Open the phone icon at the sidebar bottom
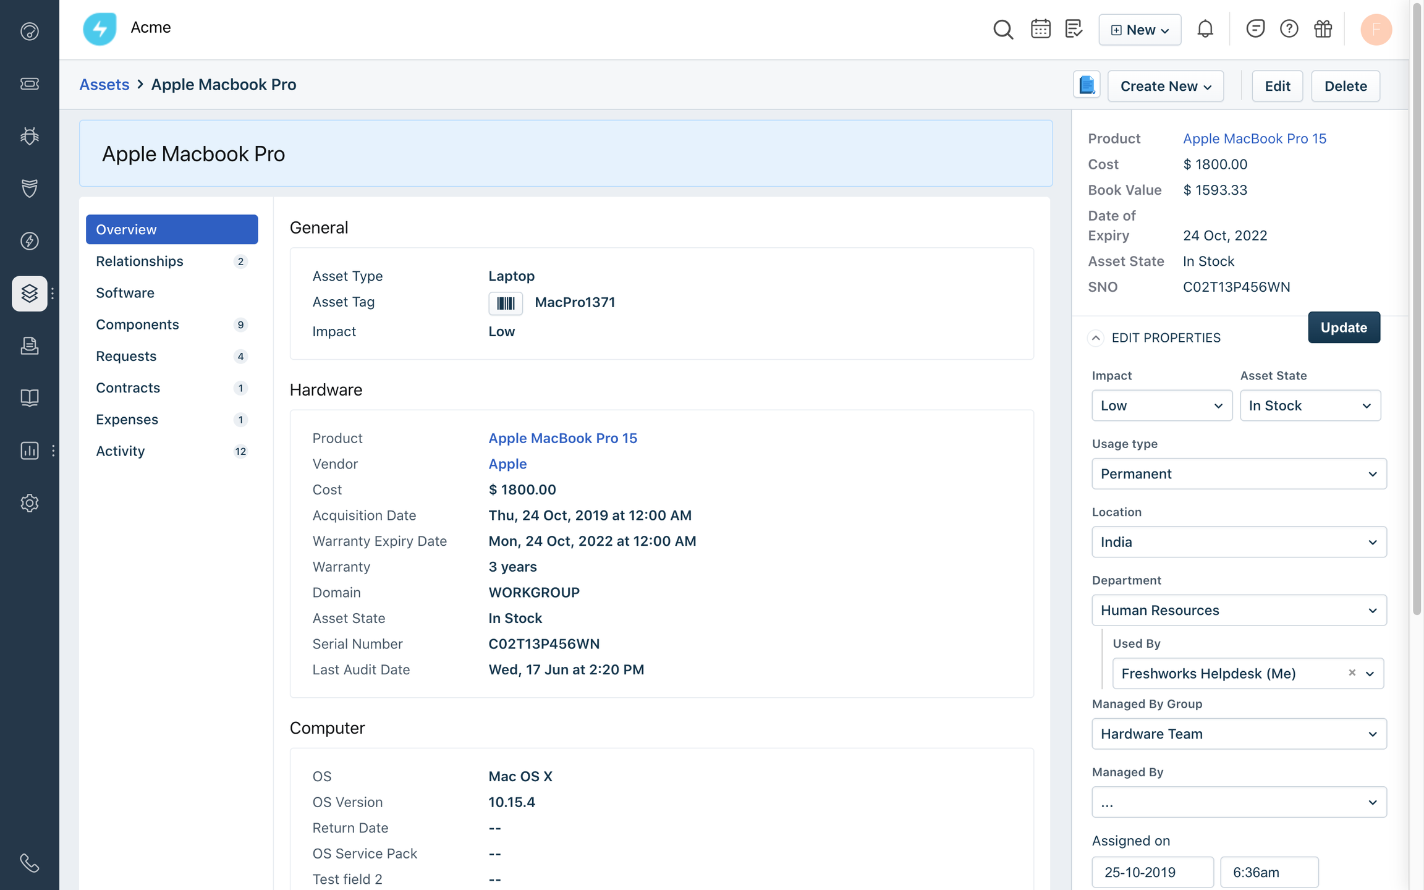 click(x=29, y=863)
